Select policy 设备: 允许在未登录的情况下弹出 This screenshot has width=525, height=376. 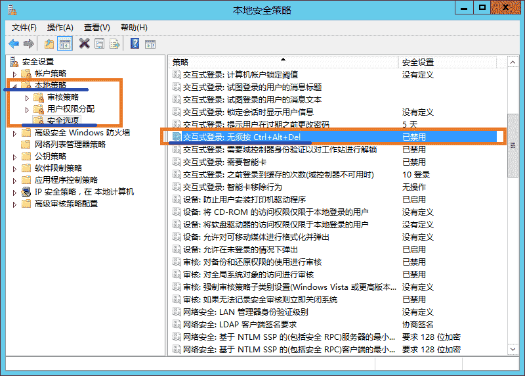(240, 250)
